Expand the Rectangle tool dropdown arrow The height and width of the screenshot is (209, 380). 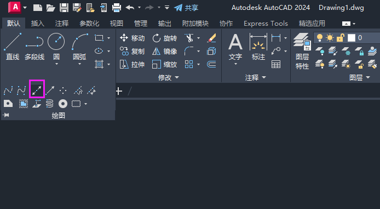point(108,38)
